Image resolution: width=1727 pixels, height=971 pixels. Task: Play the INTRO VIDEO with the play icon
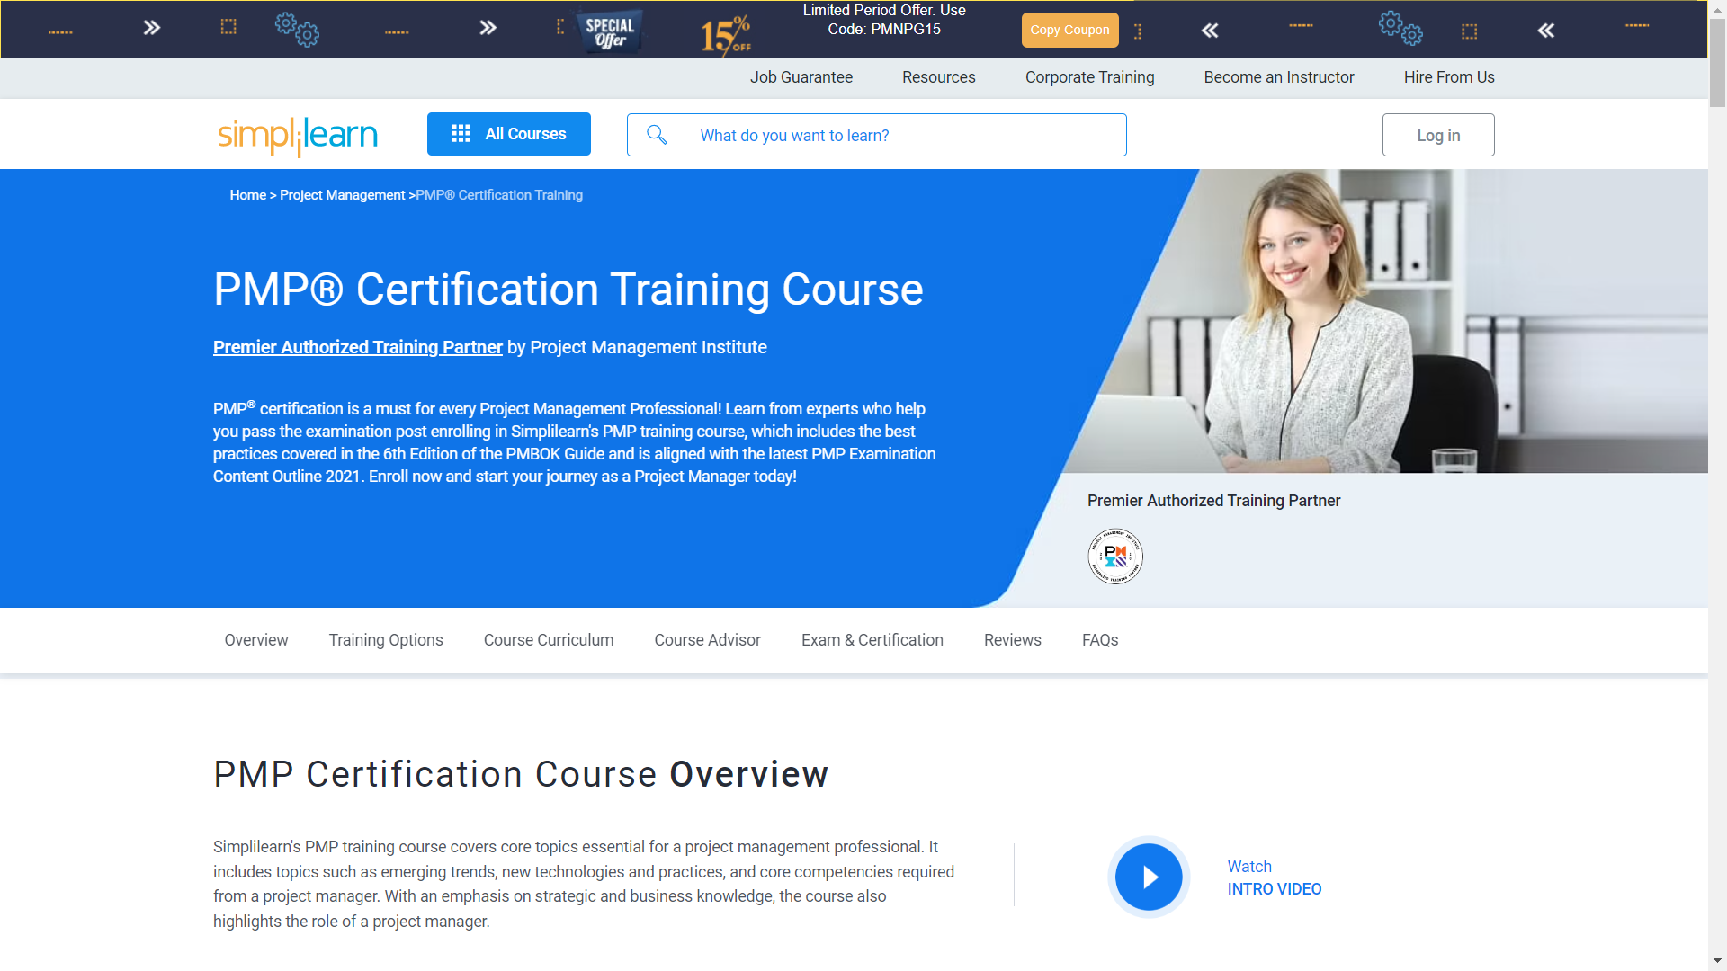click(1148, 877)
